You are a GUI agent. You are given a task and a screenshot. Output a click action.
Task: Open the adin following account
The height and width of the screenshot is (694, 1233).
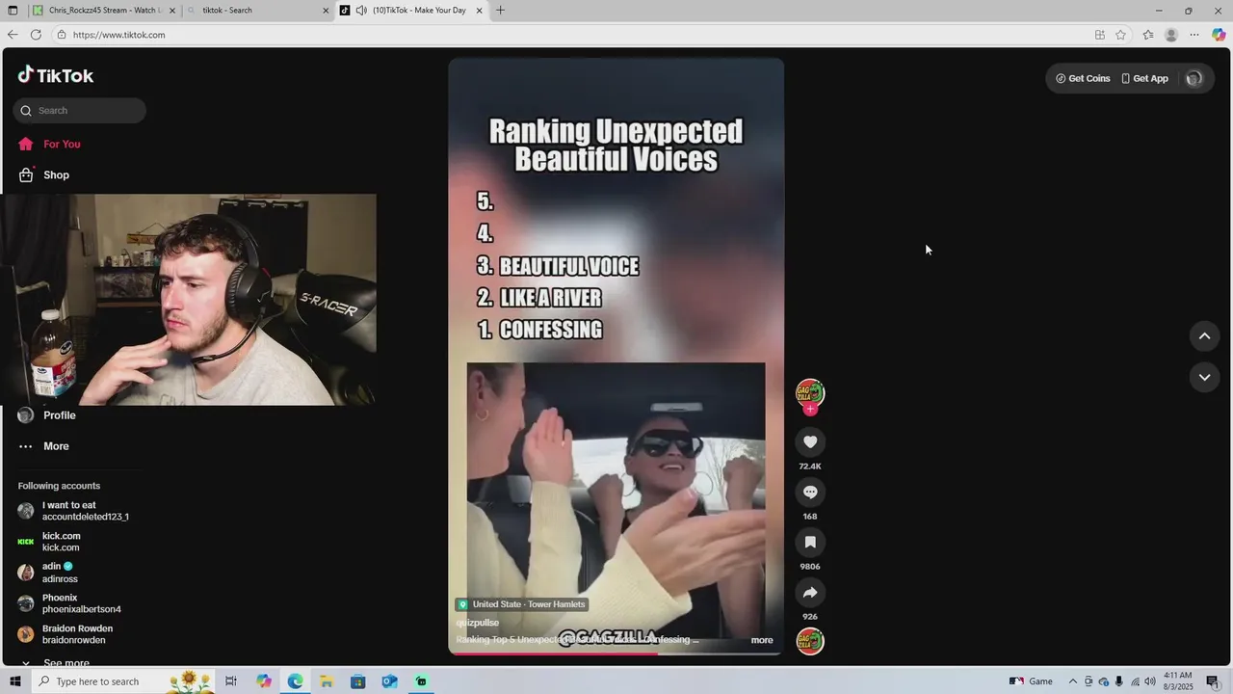coord(48,573)
